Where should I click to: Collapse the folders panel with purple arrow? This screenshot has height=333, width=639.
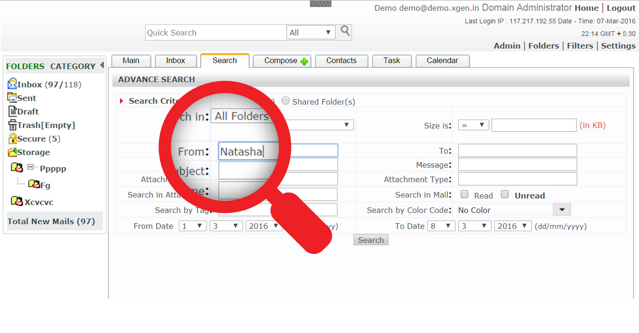point(102,65)
